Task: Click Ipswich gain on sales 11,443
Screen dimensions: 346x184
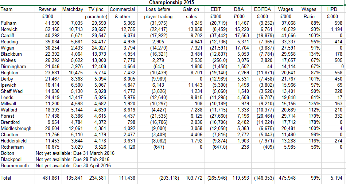Action: pos(195,85)
